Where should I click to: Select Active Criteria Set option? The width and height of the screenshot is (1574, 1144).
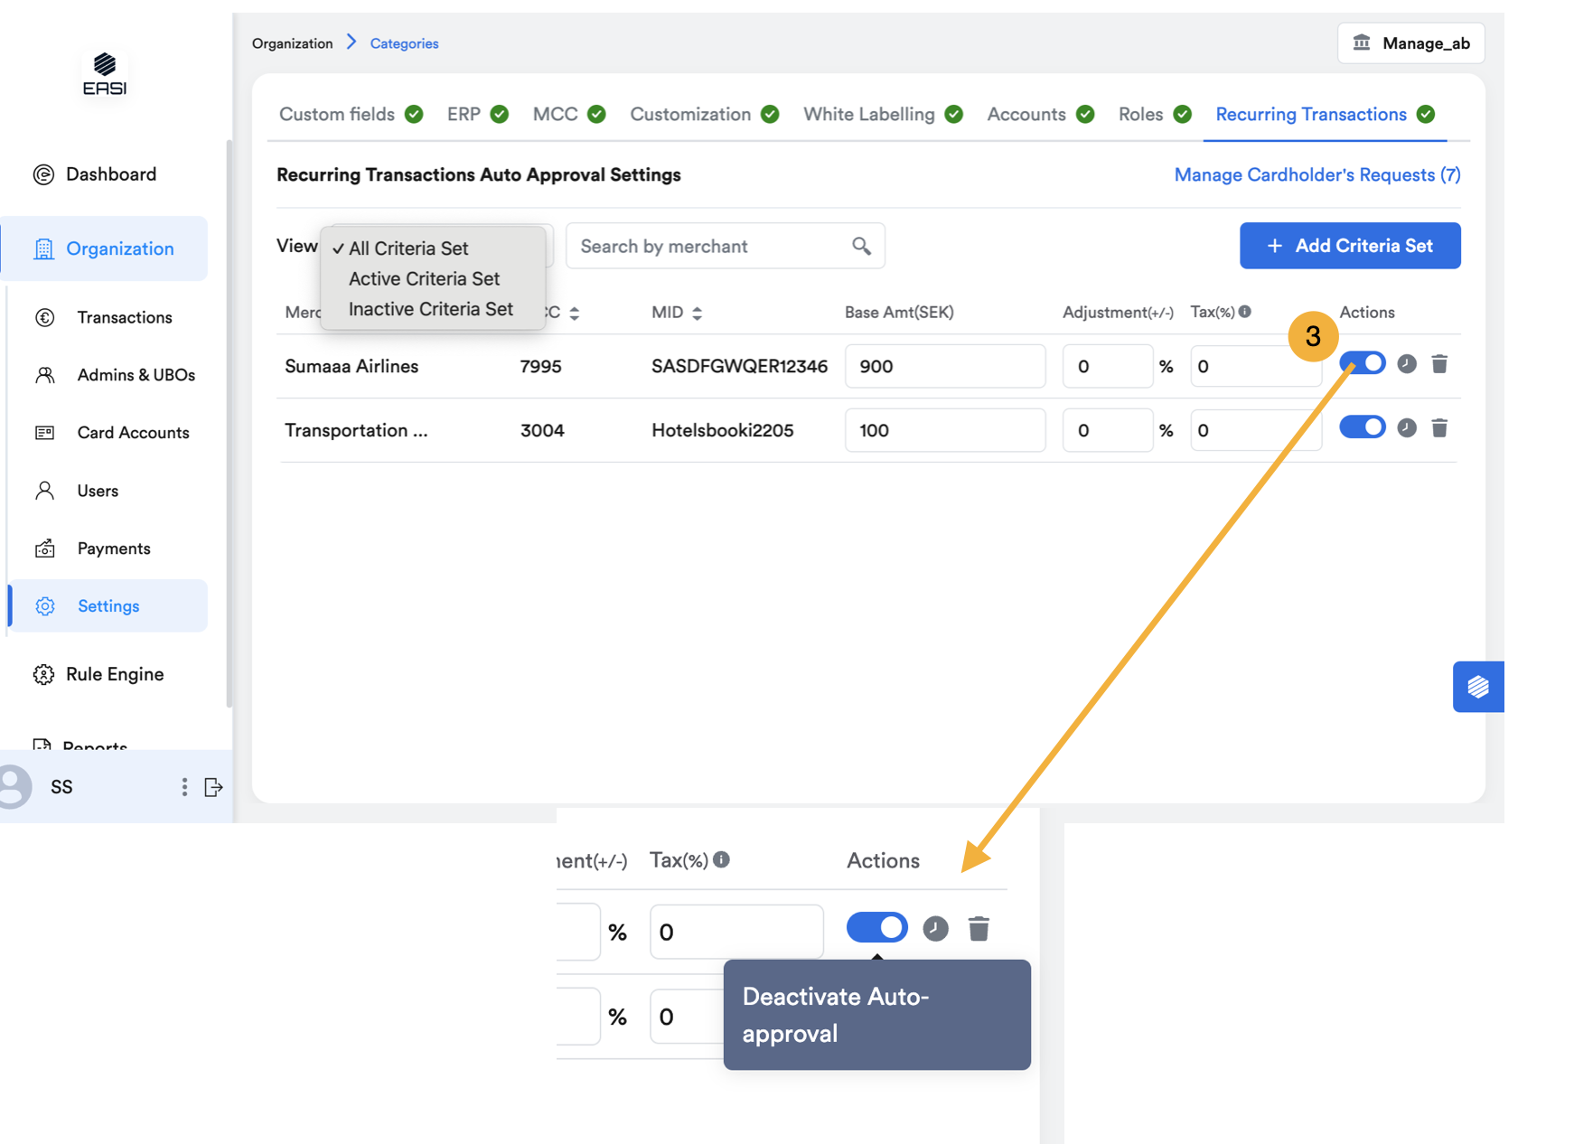424,278
